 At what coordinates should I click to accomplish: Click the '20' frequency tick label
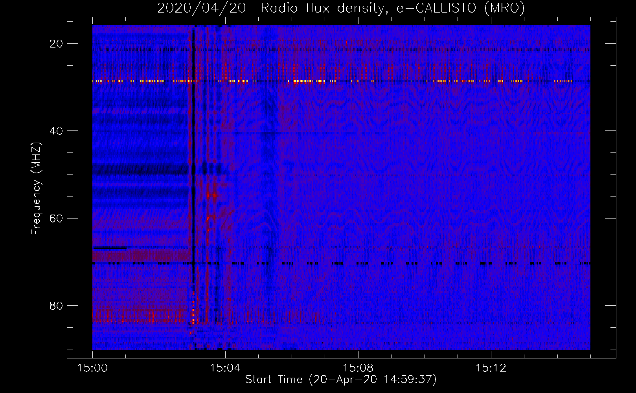[56, 44]
